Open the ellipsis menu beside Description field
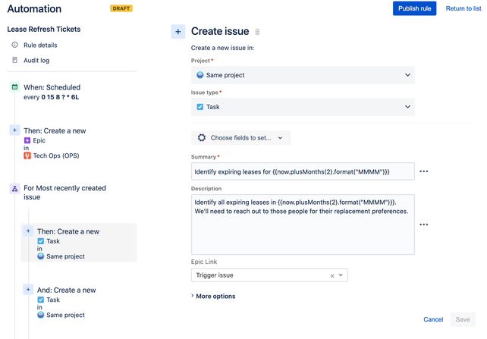 pyautogui.click(x=423, y=224)
